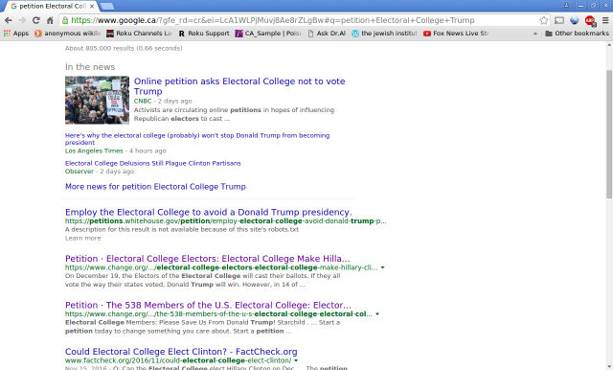Expand the first change.org result dropdown arrow

(383, 268)
